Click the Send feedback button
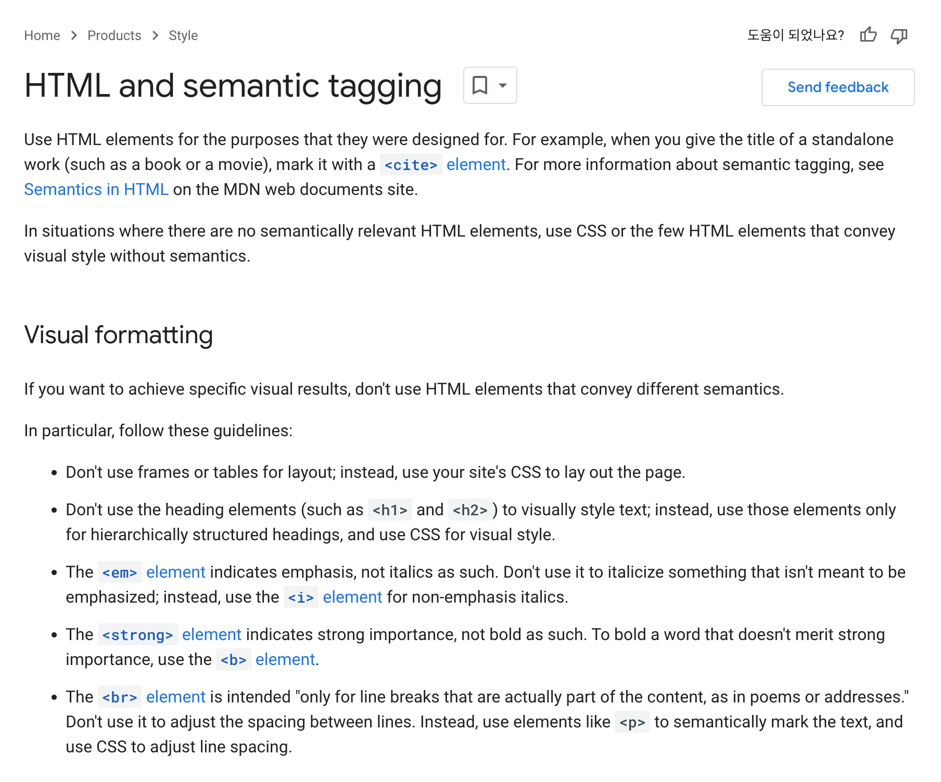The height and width of the screenshot is (782, 941). click(x=837, y=87)
